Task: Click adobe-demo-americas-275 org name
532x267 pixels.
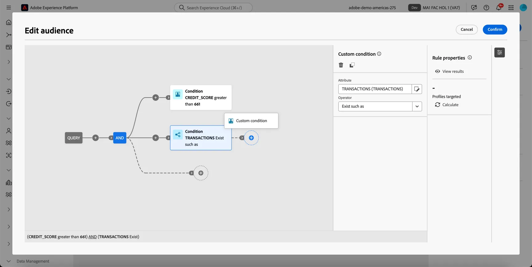Action: tap(372, 8)
